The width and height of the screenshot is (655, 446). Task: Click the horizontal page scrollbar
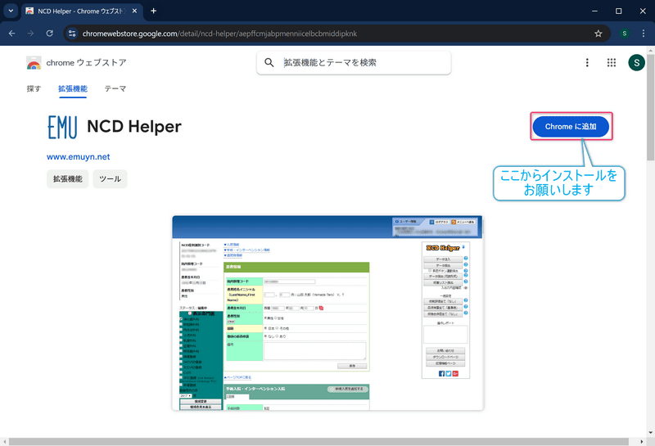tap(318, 441)
